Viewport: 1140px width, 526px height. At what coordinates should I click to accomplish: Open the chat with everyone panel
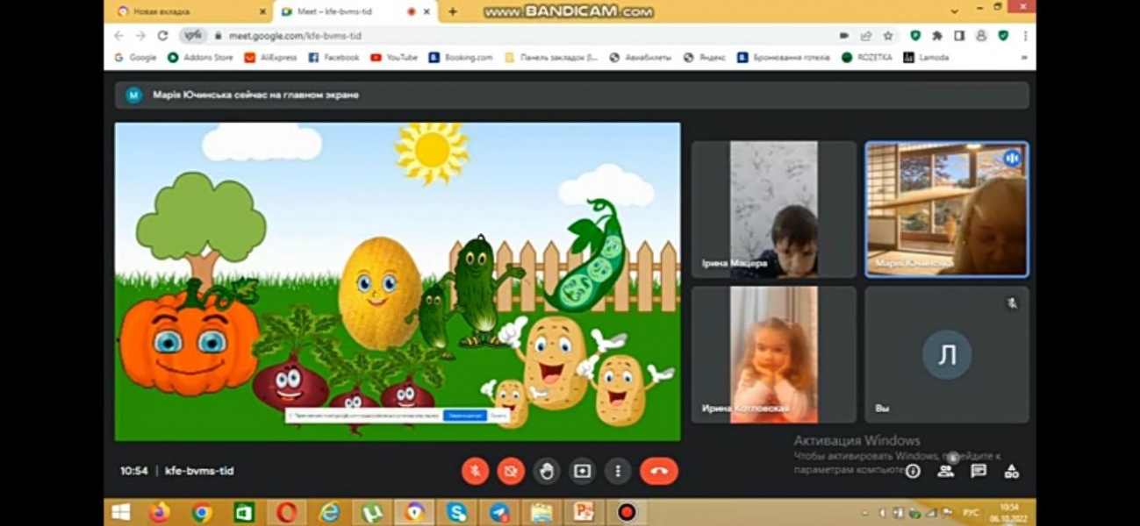(979, 471)
